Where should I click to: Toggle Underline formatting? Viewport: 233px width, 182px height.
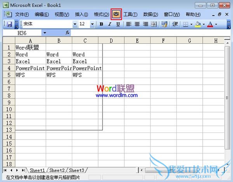click(x=118, y=24)
